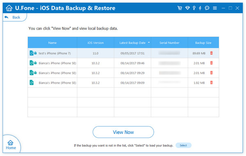Close the U.Fone window
Image resolution: width=246 pixels, height=156 pixels.
pyautogui.click(x=237, y=8)
